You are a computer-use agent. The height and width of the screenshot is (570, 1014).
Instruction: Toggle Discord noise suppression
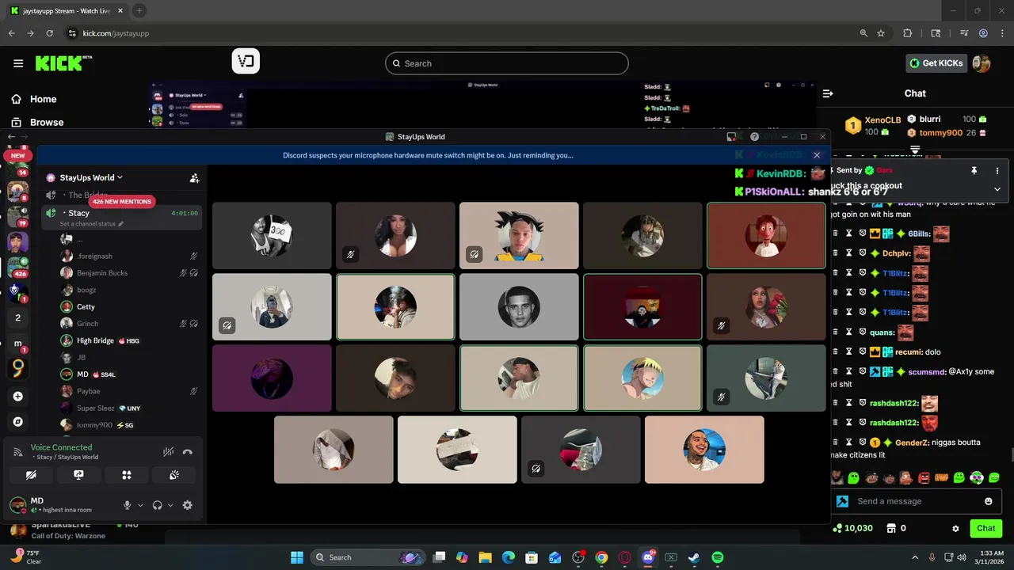tap(168, 452)
